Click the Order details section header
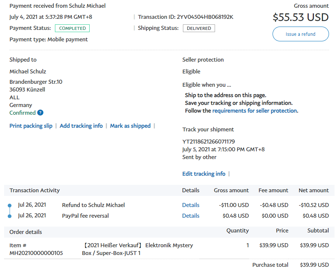This screenshot has height=269, width=336. (x=26, y=232)
